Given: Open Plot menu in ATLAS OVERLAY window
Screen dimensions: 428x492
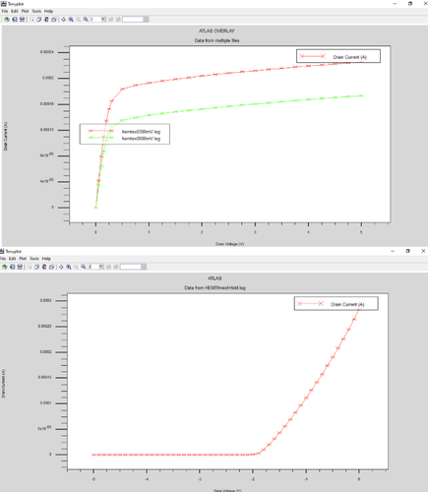Looking at the screenshot, I should point(25,11).
